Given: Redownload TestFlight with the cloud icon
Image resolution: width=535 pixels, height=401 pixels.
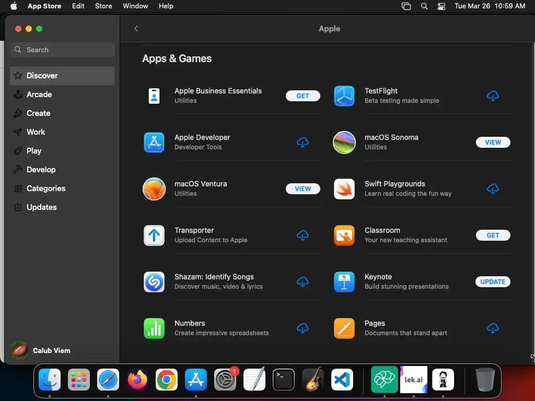Looking at the screenshot, I should click(x=493, y=96).
